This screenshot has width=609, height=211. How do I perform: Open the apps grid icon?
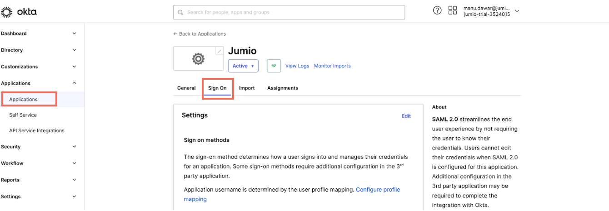pos(453,11)
